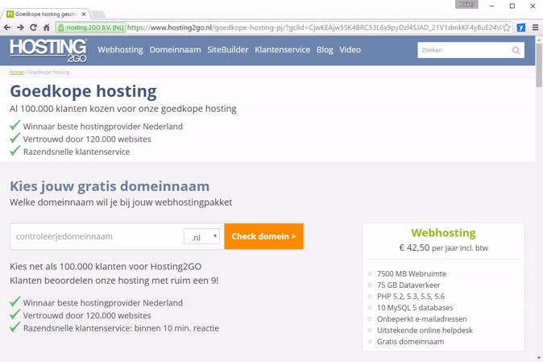Open the SiteBuilder menu item
Image resolution: width=543 pixels, height=362 pixels.
[228, 50]
